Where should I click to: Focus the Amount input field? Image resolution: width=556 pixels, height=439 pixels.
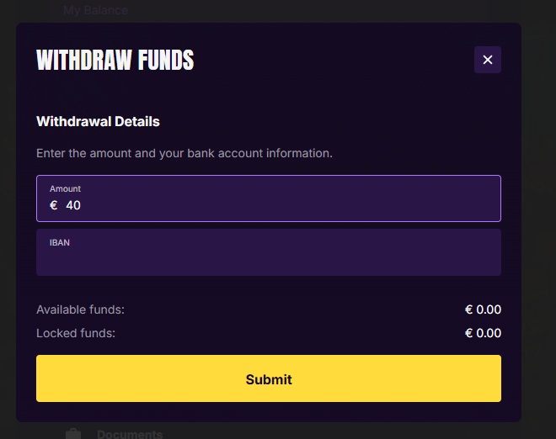click(269, 198)
